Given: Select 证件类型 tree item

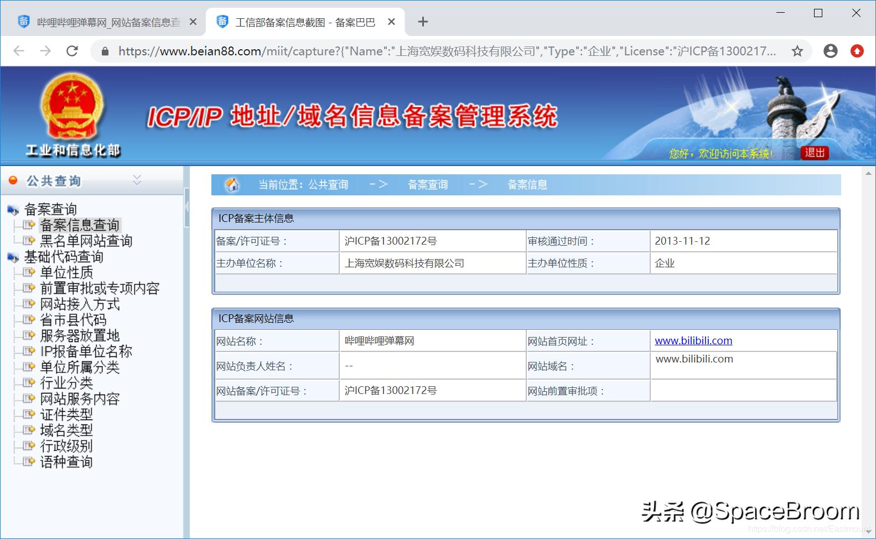Looking at the screenshot, I should 66,414.
